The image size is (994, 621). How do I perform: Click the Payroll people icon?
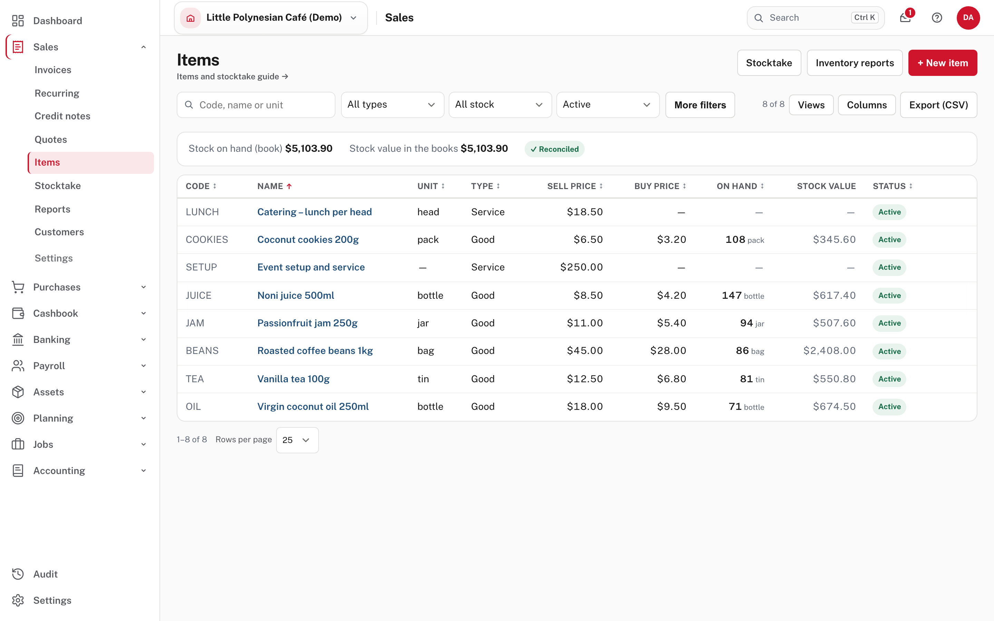coord(18,366)
